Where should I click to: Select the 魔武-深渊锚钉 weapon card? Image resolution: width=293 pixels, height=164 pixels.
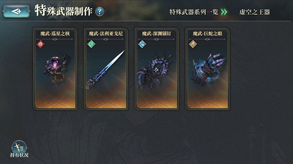point(157,69)
